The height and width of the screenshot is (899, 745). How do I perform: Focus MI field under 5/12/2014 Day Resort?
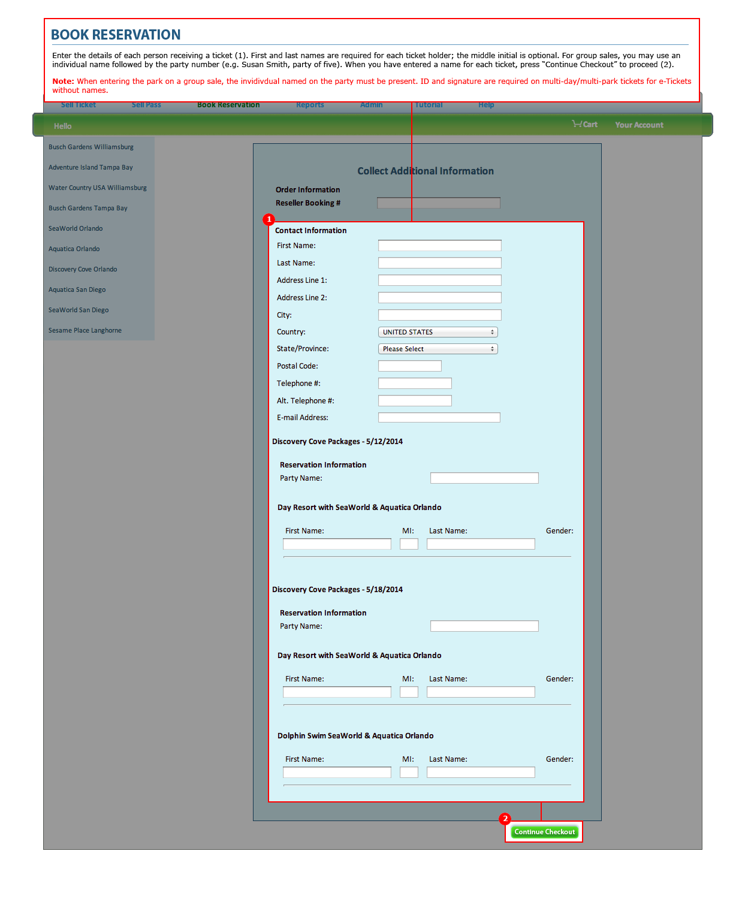[x=409, y=544]
